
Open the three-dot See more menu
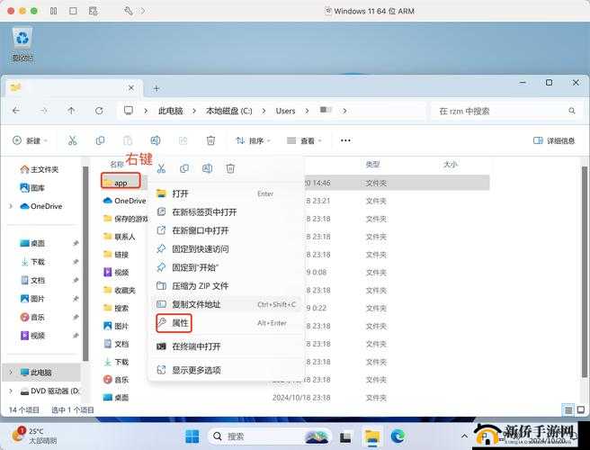345,140
